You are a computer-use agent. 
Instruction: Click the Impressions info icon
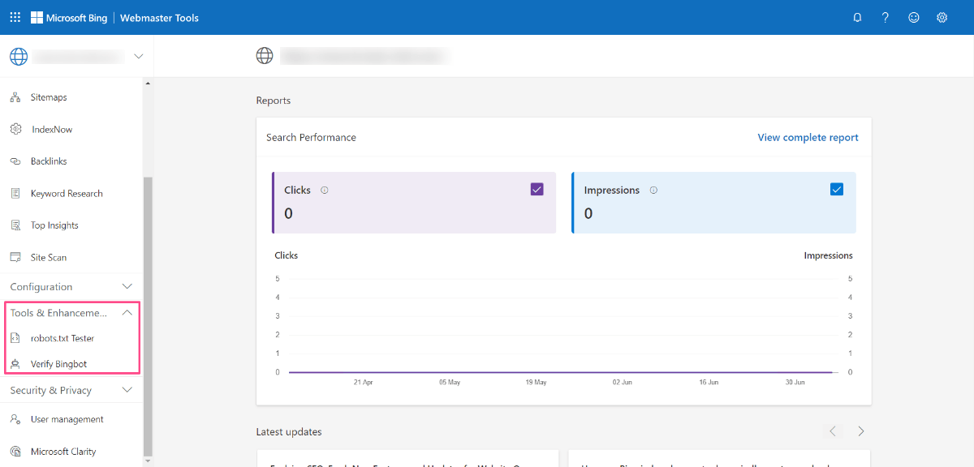pos(653,191)
